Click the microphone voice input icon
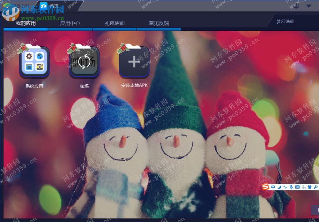The width and height of the screenshot is (319, 222). (291, 187)
